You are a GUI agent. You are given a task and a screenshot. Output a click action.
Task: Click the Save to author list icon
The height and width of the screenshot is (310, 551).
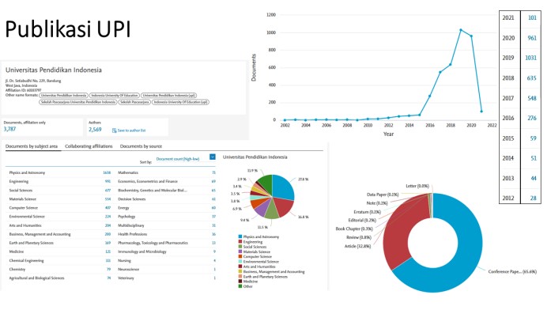[114, 130]
